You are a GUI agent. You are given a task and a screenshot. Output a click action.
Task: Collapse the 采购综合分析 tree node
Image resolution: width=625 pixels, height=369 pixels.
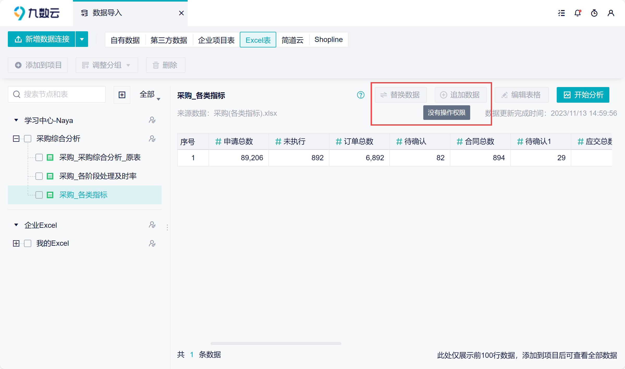pos(16,139)
